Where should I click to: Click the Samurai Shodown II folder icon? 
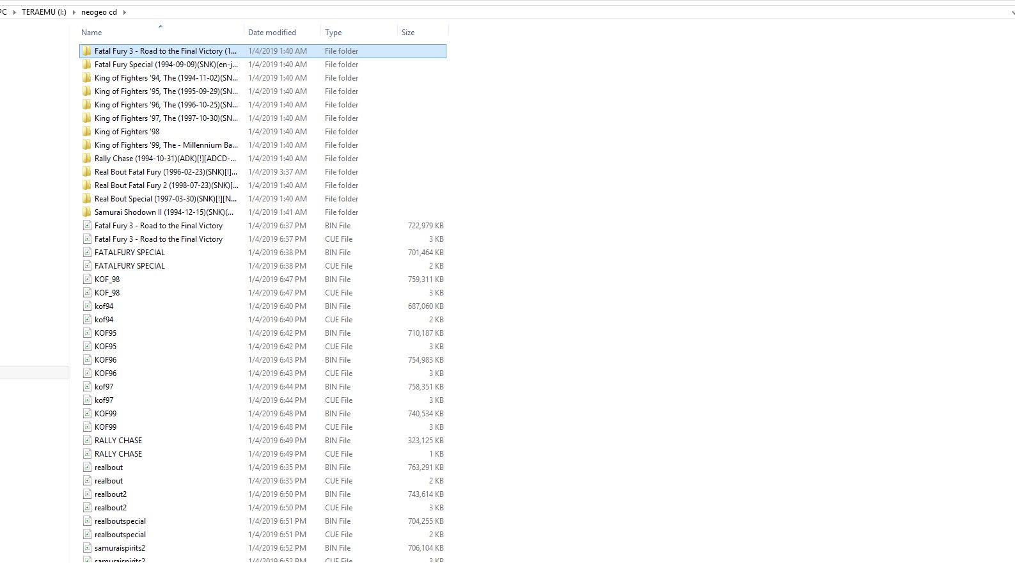point(86,212)
